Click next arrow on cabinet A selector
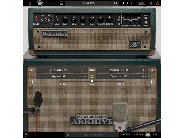The image size is (184, 138). 85,70
